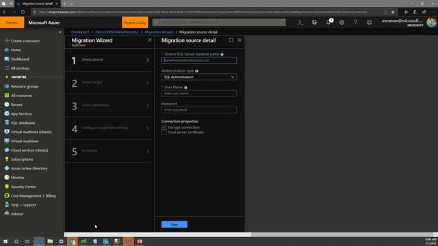Open Recent in sidebar
Image resolution: width=438 pixels, height=246 pixels.
(16, 105)
